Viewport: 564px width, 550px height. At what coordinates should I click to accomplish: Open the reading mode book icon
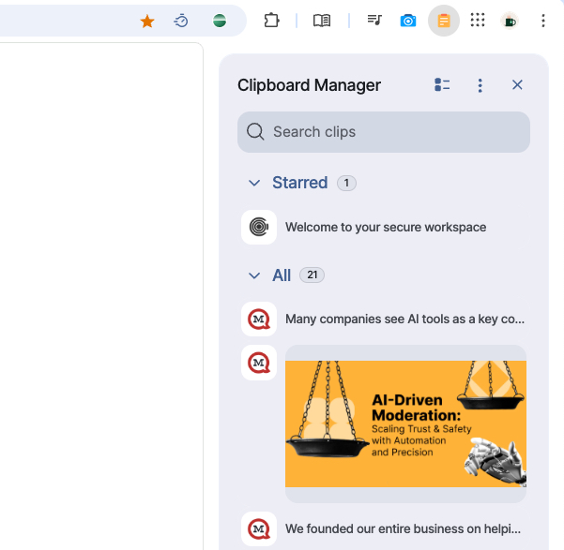click(322, 21)
